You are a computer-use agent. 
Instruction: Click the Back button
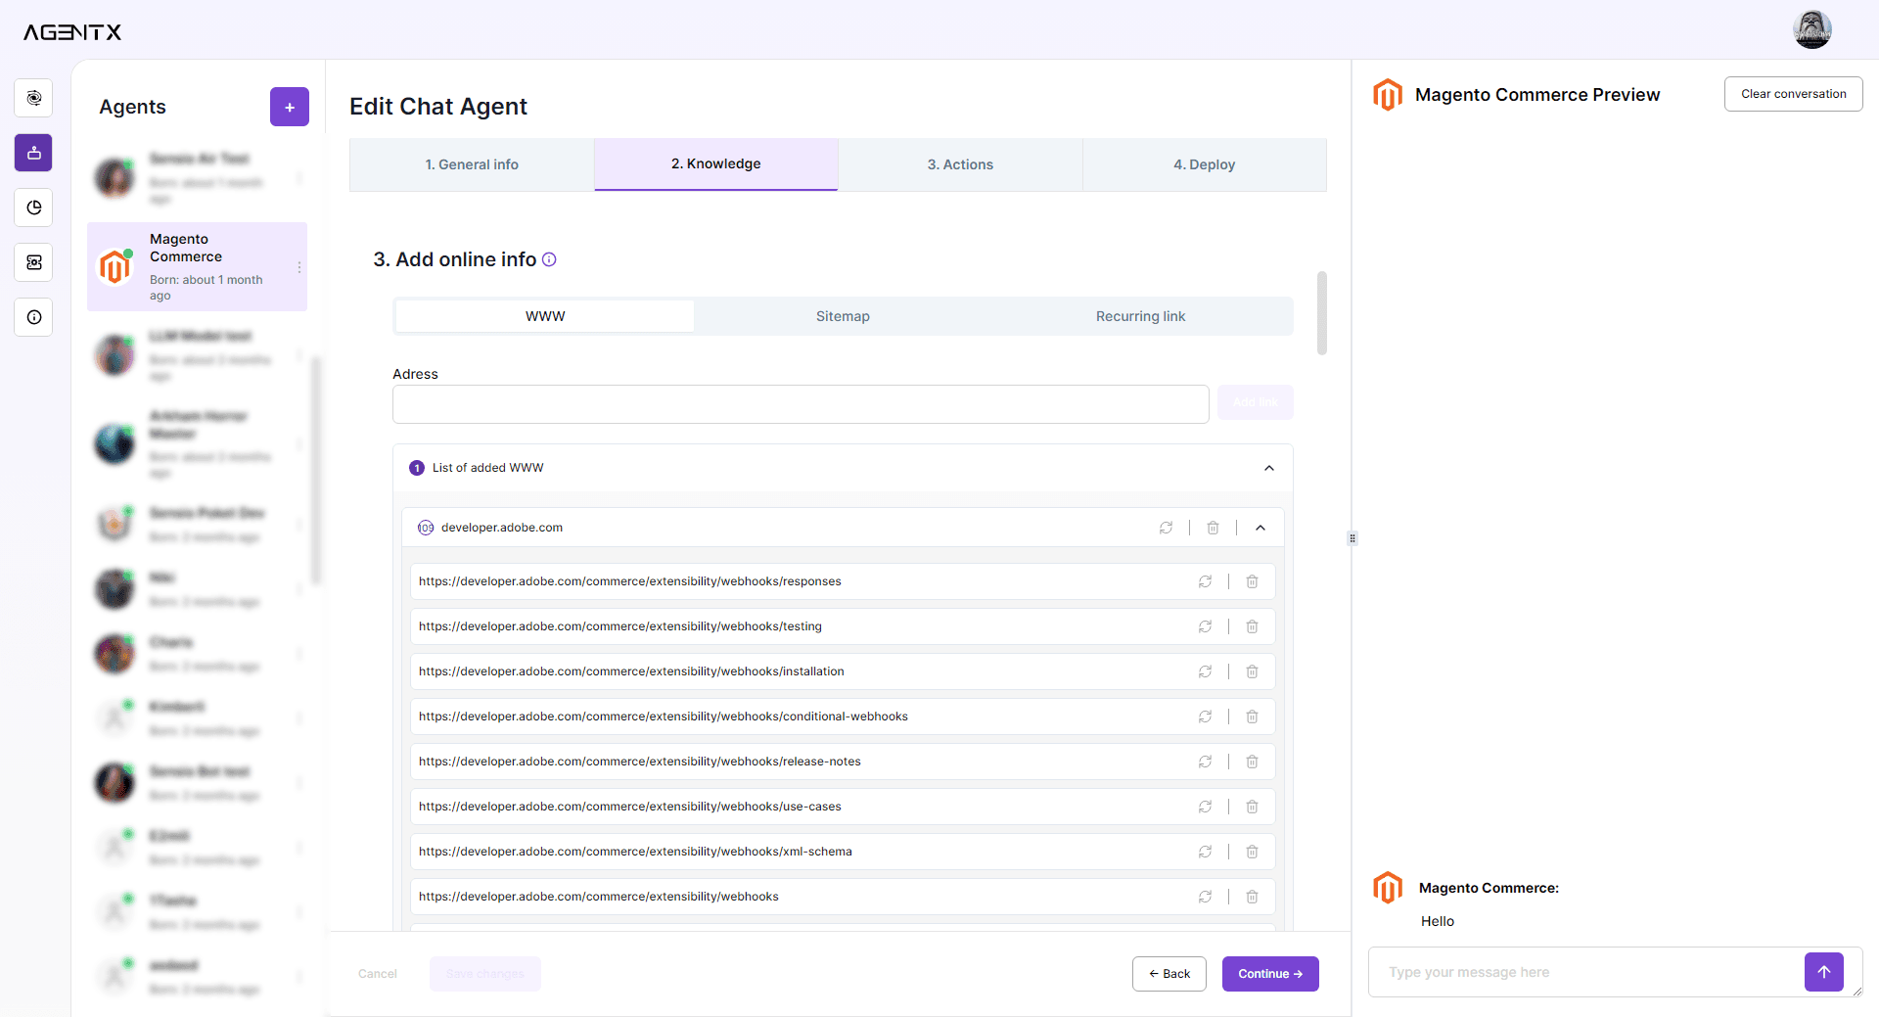1169,974
